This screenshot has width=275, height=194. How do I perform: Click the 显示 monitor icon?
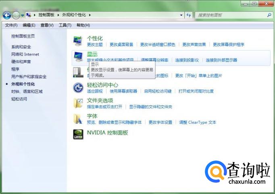[78, 56]
